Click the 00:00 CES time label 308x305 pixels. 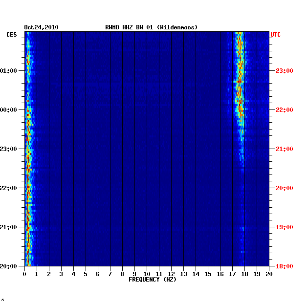pyautogui.click(x=8, y=110)
